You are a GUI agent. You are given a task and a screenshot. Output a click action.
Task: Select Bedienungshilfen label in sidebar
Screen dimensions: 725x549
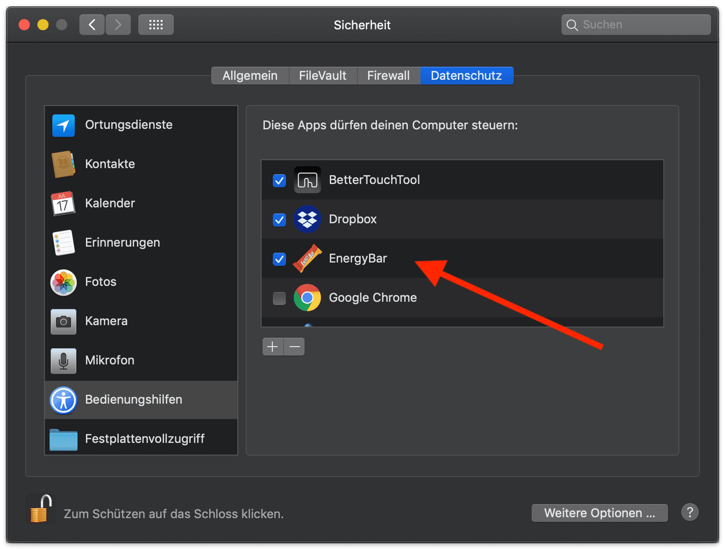(x=134, y=399)
